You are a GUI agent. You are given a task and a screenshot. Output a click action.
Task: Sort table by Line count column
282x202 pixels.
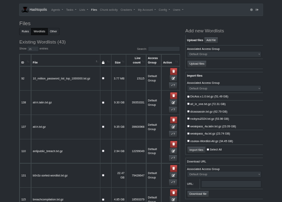[x=136, y=60]
